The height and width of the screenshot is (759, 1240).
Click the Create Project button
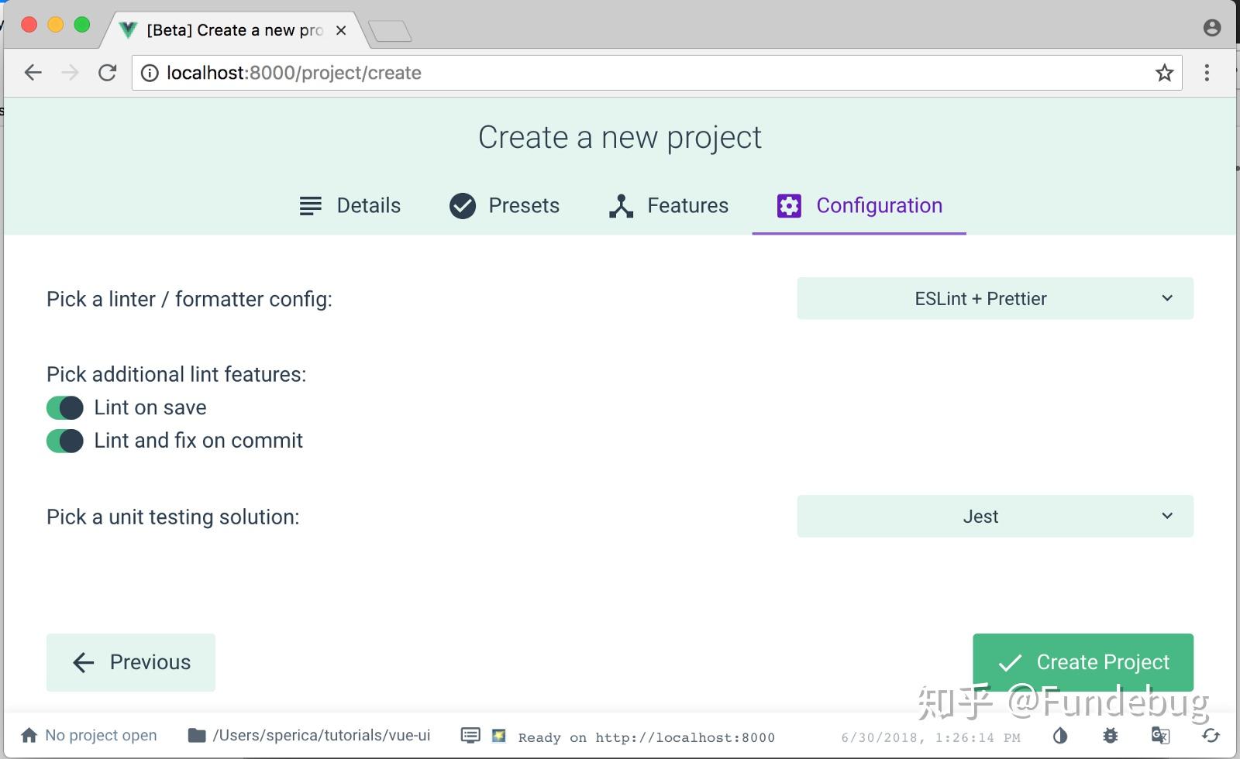click(1082, 662)
